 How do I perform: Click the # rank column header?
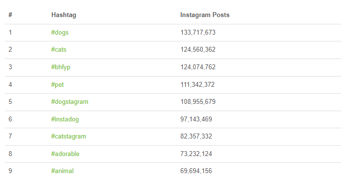pos(10,15)
